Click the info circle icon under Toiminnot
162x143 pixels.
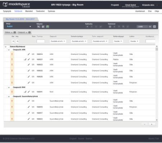point(110,27)
